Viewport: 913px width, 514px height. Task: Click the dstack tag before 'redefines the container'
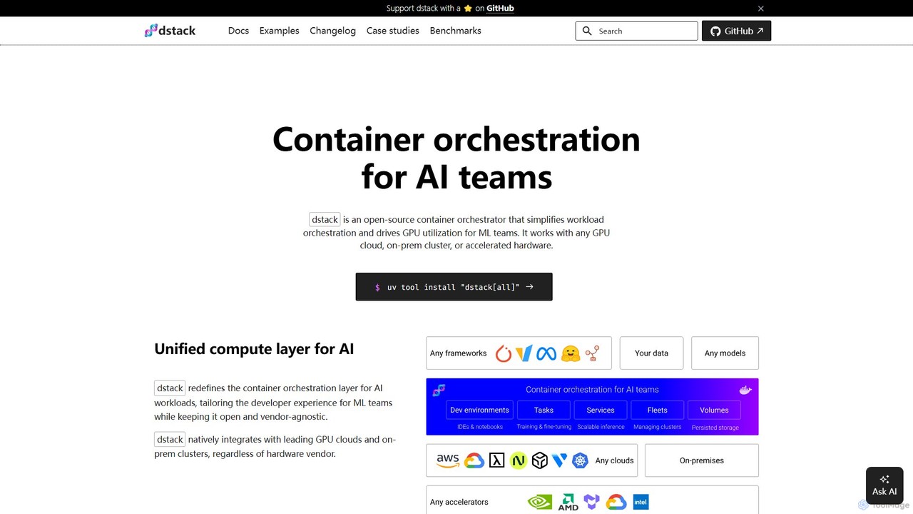pyautogui.click(x=170, y=388)
